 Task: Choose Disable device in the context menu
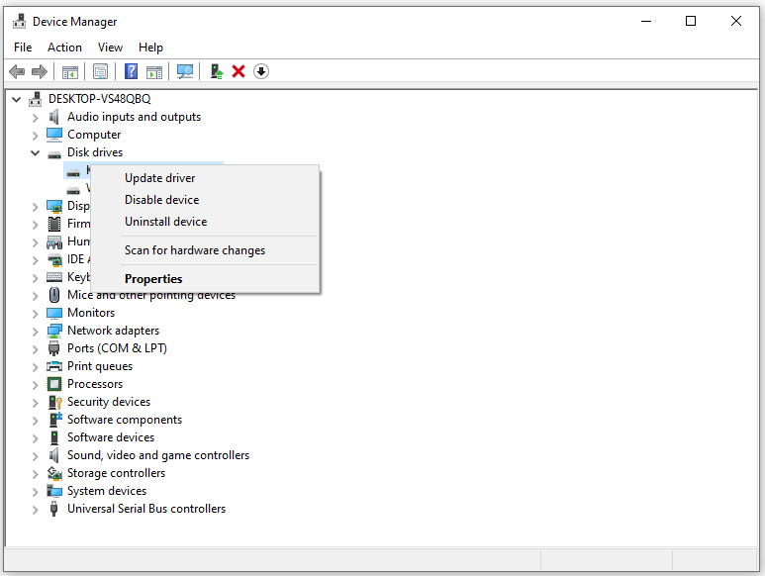[161, 200]
